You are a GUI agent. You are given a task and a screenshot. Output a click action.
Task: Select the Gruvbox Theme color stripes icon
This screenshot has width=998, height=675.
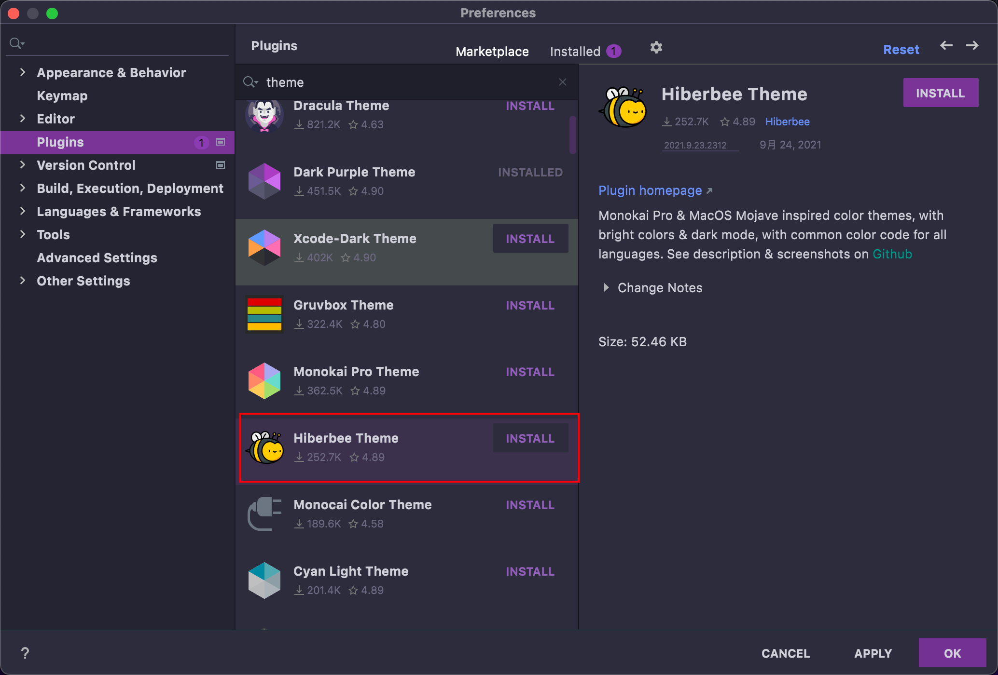point(264,314)
